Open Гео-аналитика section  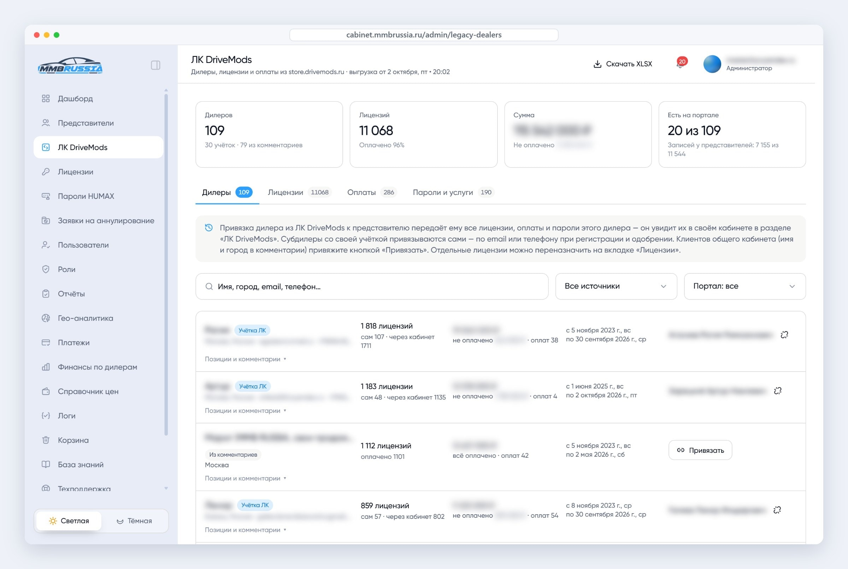(x=98, y=318)
